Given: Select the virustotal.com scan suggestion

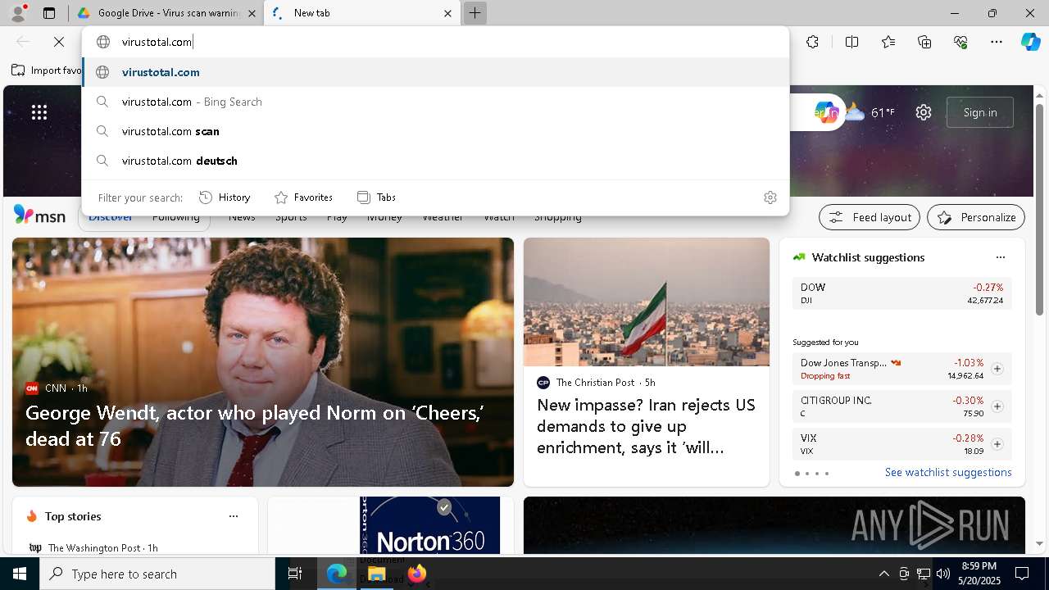Looking at the screenshot, I should click(x=435, y=131).
